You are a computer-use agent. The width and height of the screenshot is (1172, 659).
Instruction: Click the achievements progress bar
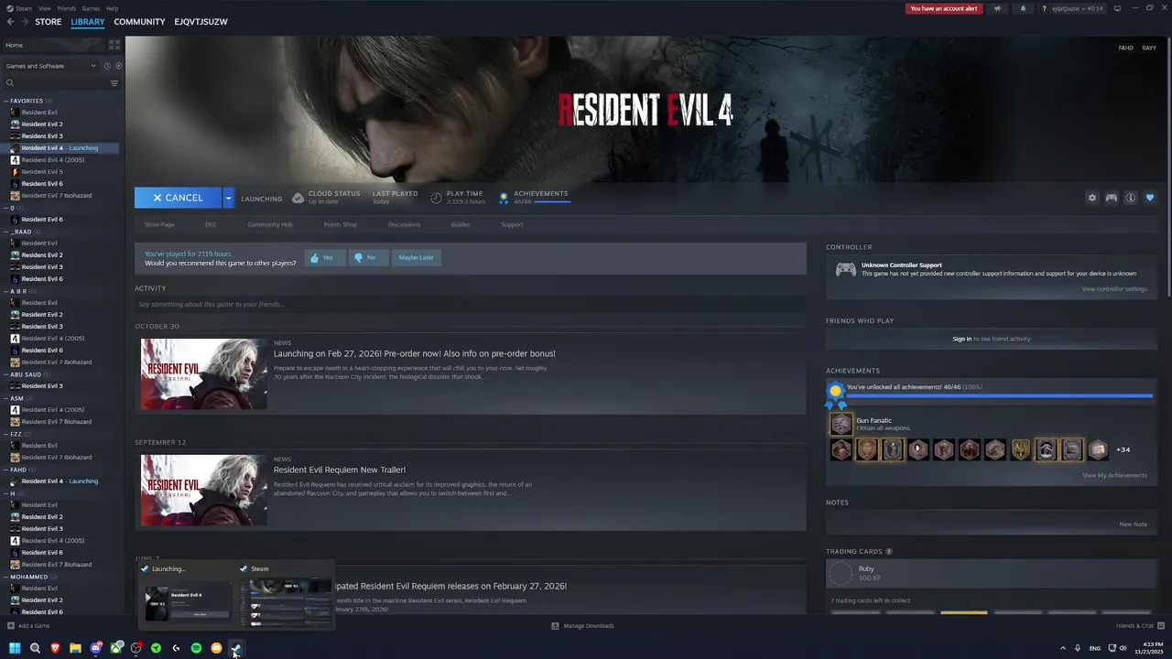point(999,396)
